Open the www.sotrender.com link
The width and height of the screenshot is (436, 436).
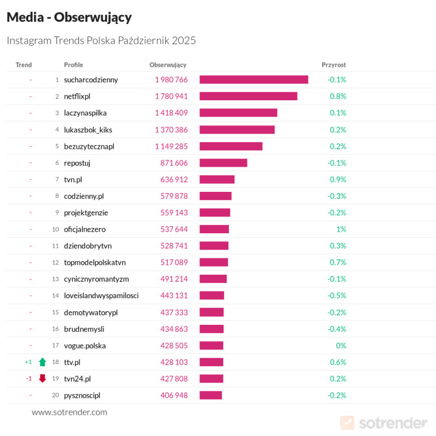click(x=69, y=412)
